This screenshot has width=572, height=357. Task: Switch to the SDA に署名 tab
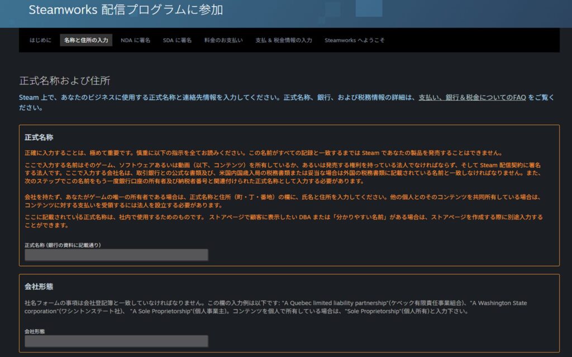(177, 40)
